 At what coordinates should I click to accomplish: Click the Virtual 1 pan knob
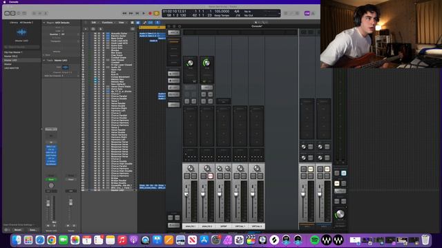point(240,168)
